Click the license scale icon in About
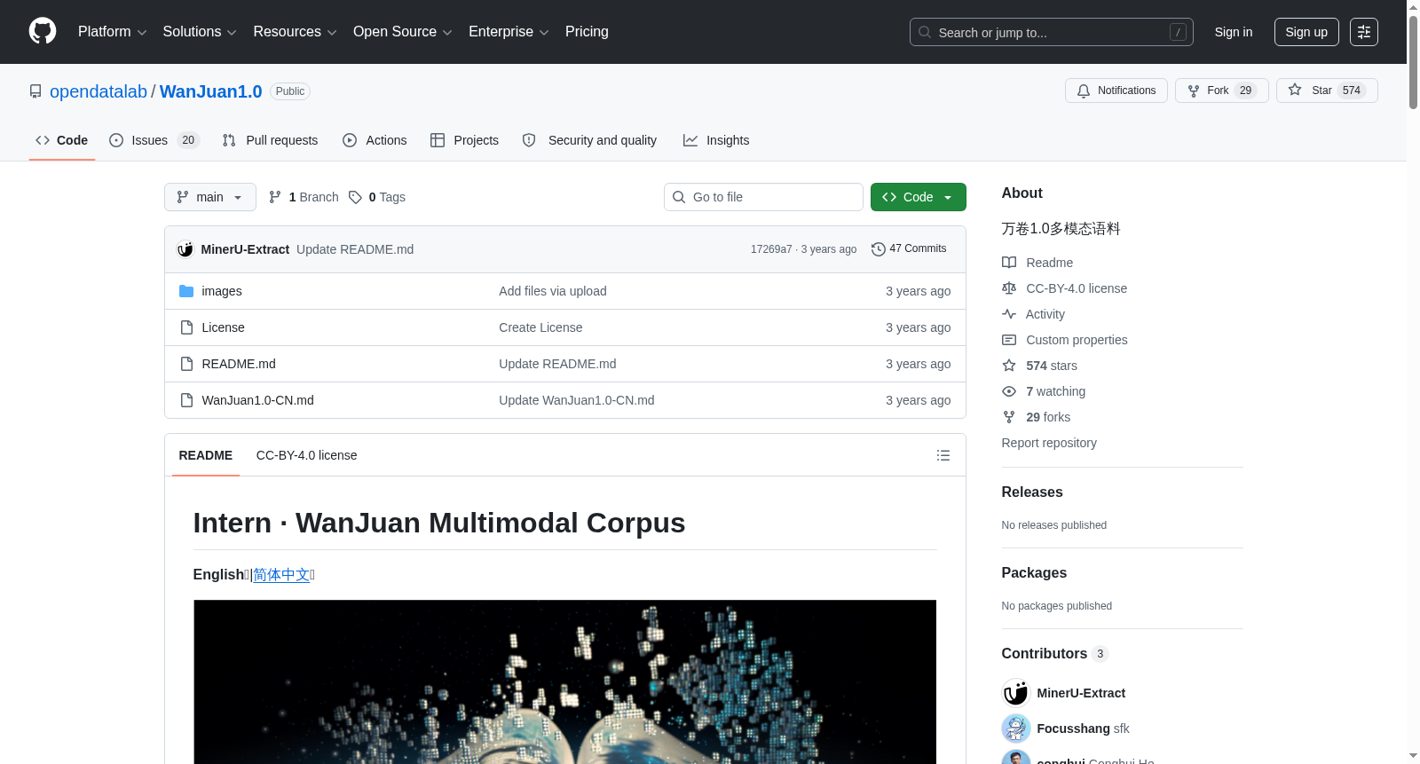 point(1009,288)
